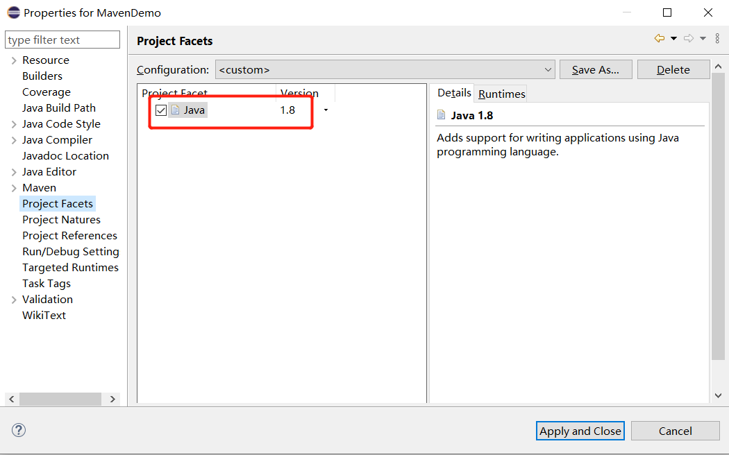
Task: Click the help question mark icon
Action: point(19,430)
